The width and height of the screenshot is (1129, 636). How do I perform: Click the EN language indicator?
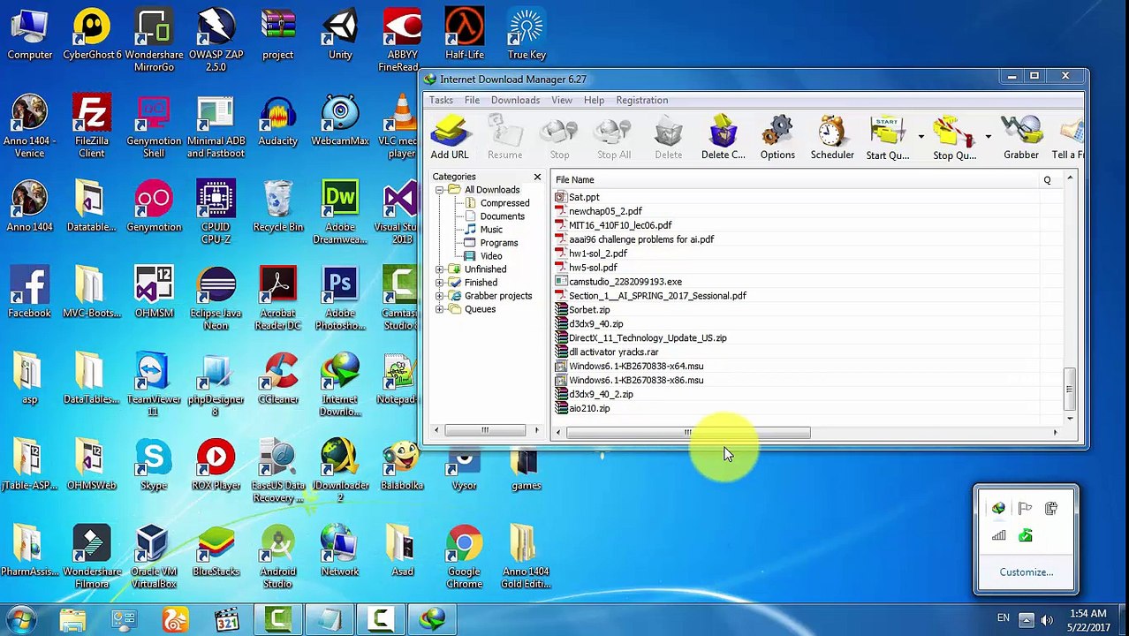[1004, 618]
